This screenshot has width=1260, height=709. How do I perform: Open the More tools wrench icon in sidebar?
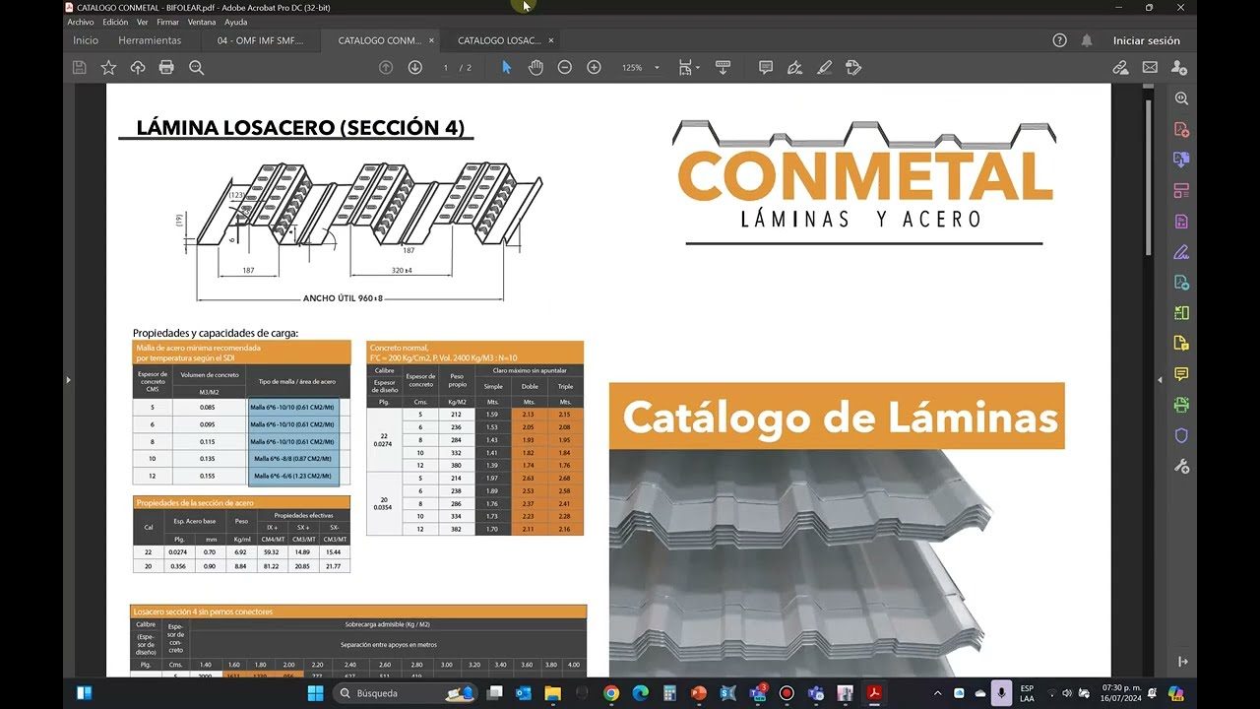coord(1181,466)
